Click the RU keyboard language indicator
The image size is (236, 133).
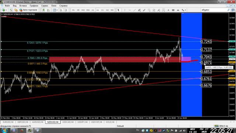click(x=138, y=130)
